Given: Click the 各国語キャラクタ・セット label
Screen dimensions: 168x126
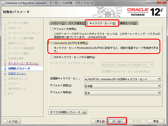Looking at the screenshot, I should coord(65,79).
